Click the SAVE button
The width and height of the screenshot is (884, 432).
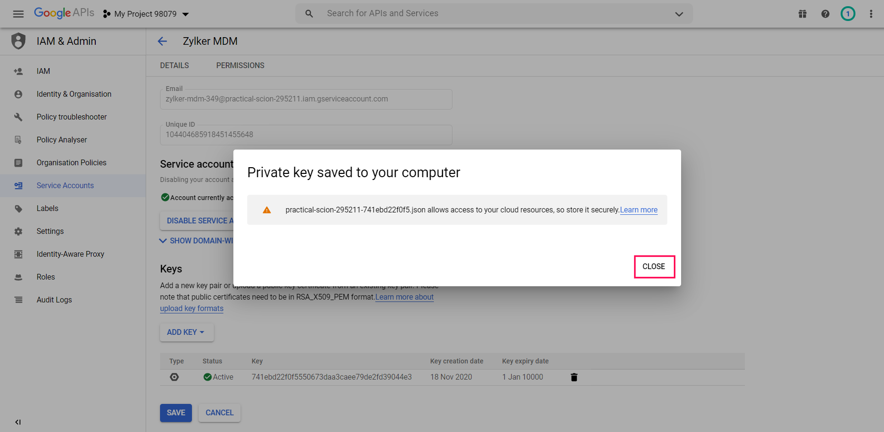click(176, 413)
